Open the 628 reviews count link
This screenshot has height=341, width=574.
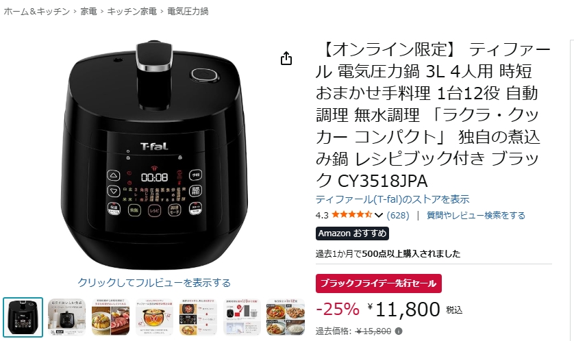(398, 215)
